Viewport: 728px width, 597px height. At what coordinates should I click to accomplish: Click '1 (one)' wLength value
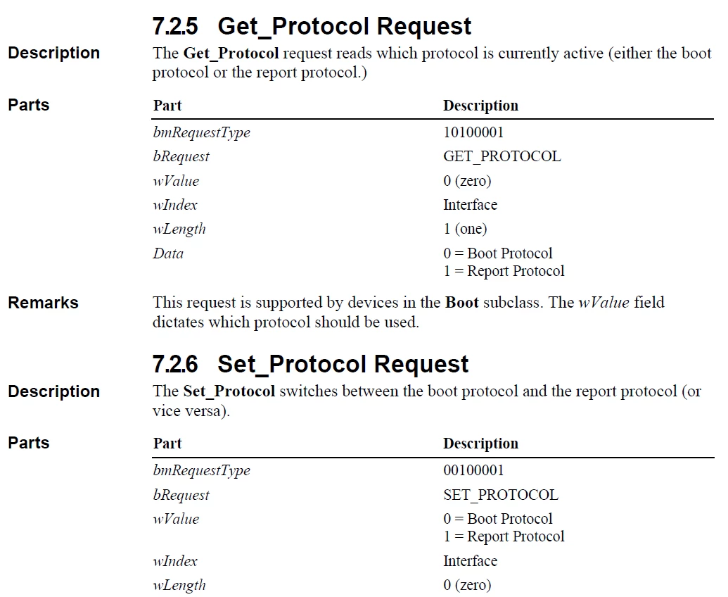tap(465, 229)
